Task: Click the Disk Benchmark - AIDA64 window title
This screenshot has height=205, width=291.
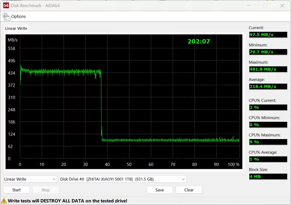Action: [35, 5]
